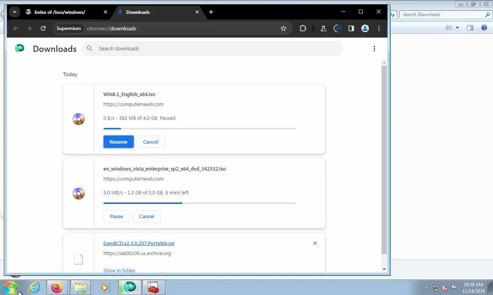
Task: Go back using the browser back arrow
Action: pyautogui.click(x=15, y=28)
